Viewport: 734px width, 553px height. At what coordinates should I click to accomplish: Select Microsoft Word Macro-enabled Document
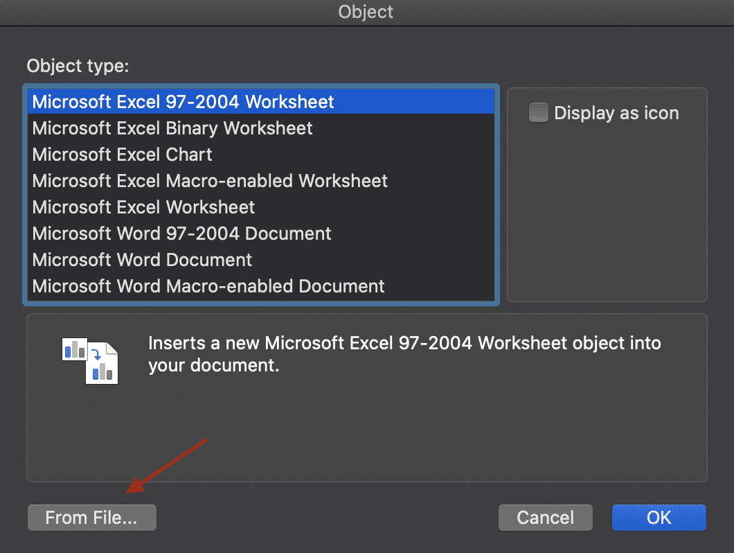coord(261,286)
